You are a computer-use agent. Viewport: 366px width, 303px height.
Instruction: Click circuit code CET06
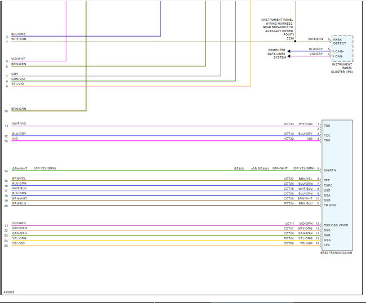(289, 233)
